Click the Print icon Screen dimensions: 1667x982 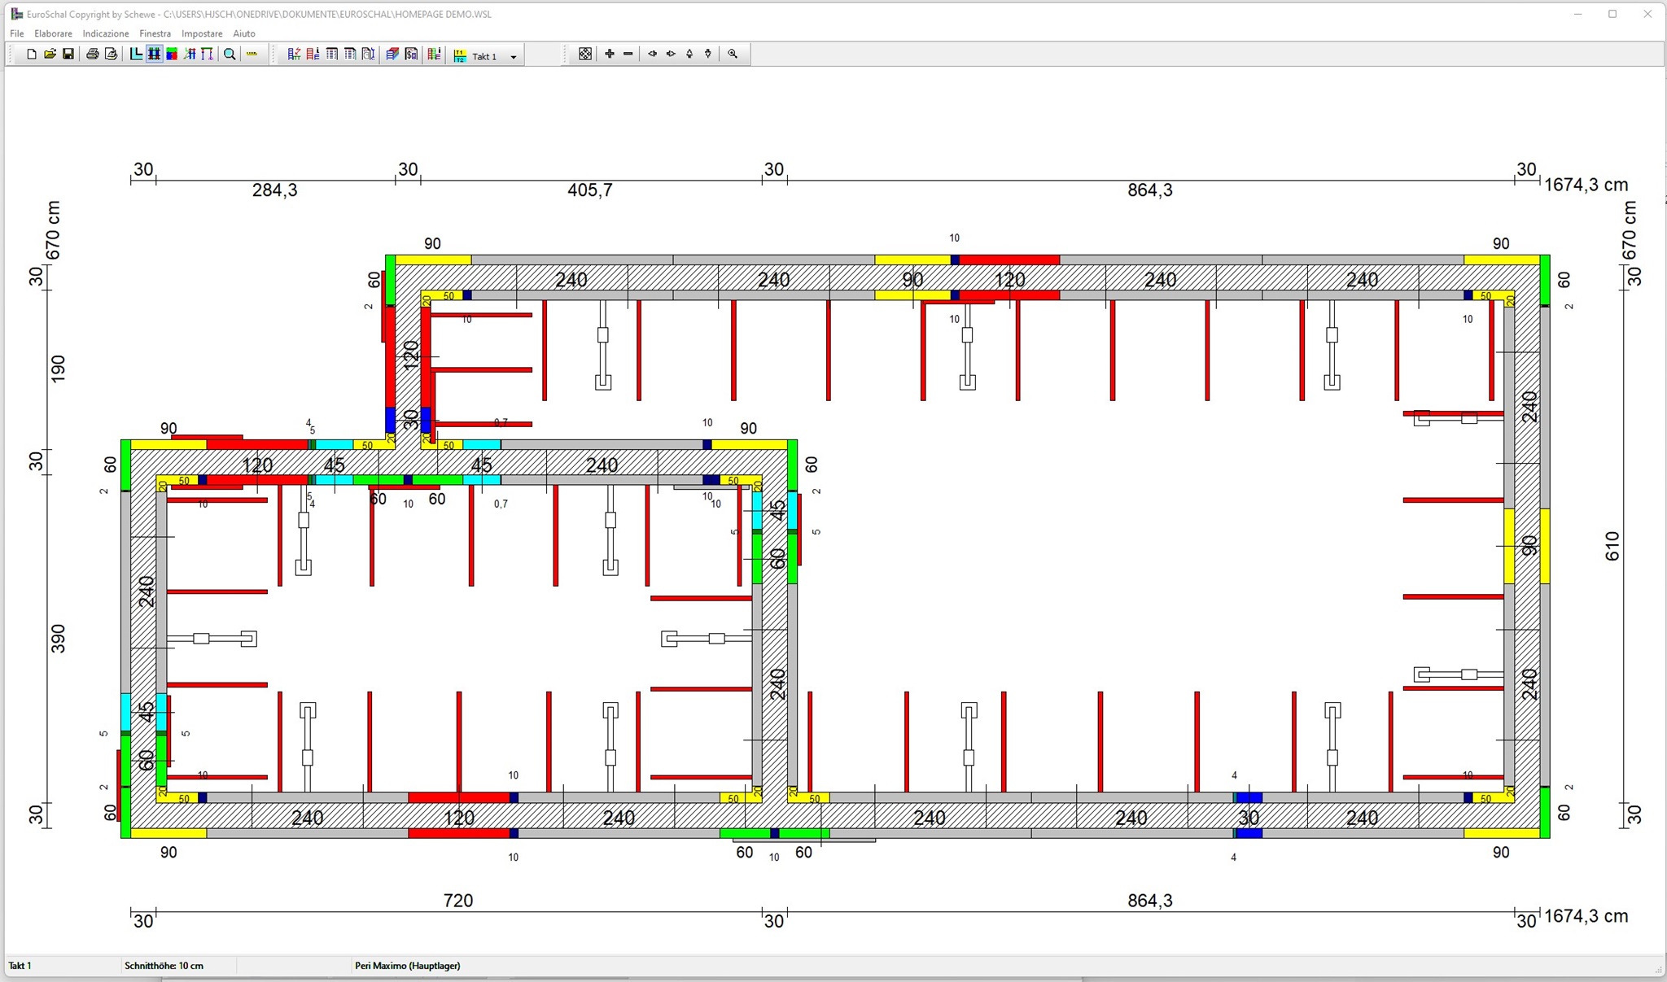click(93, 55)
